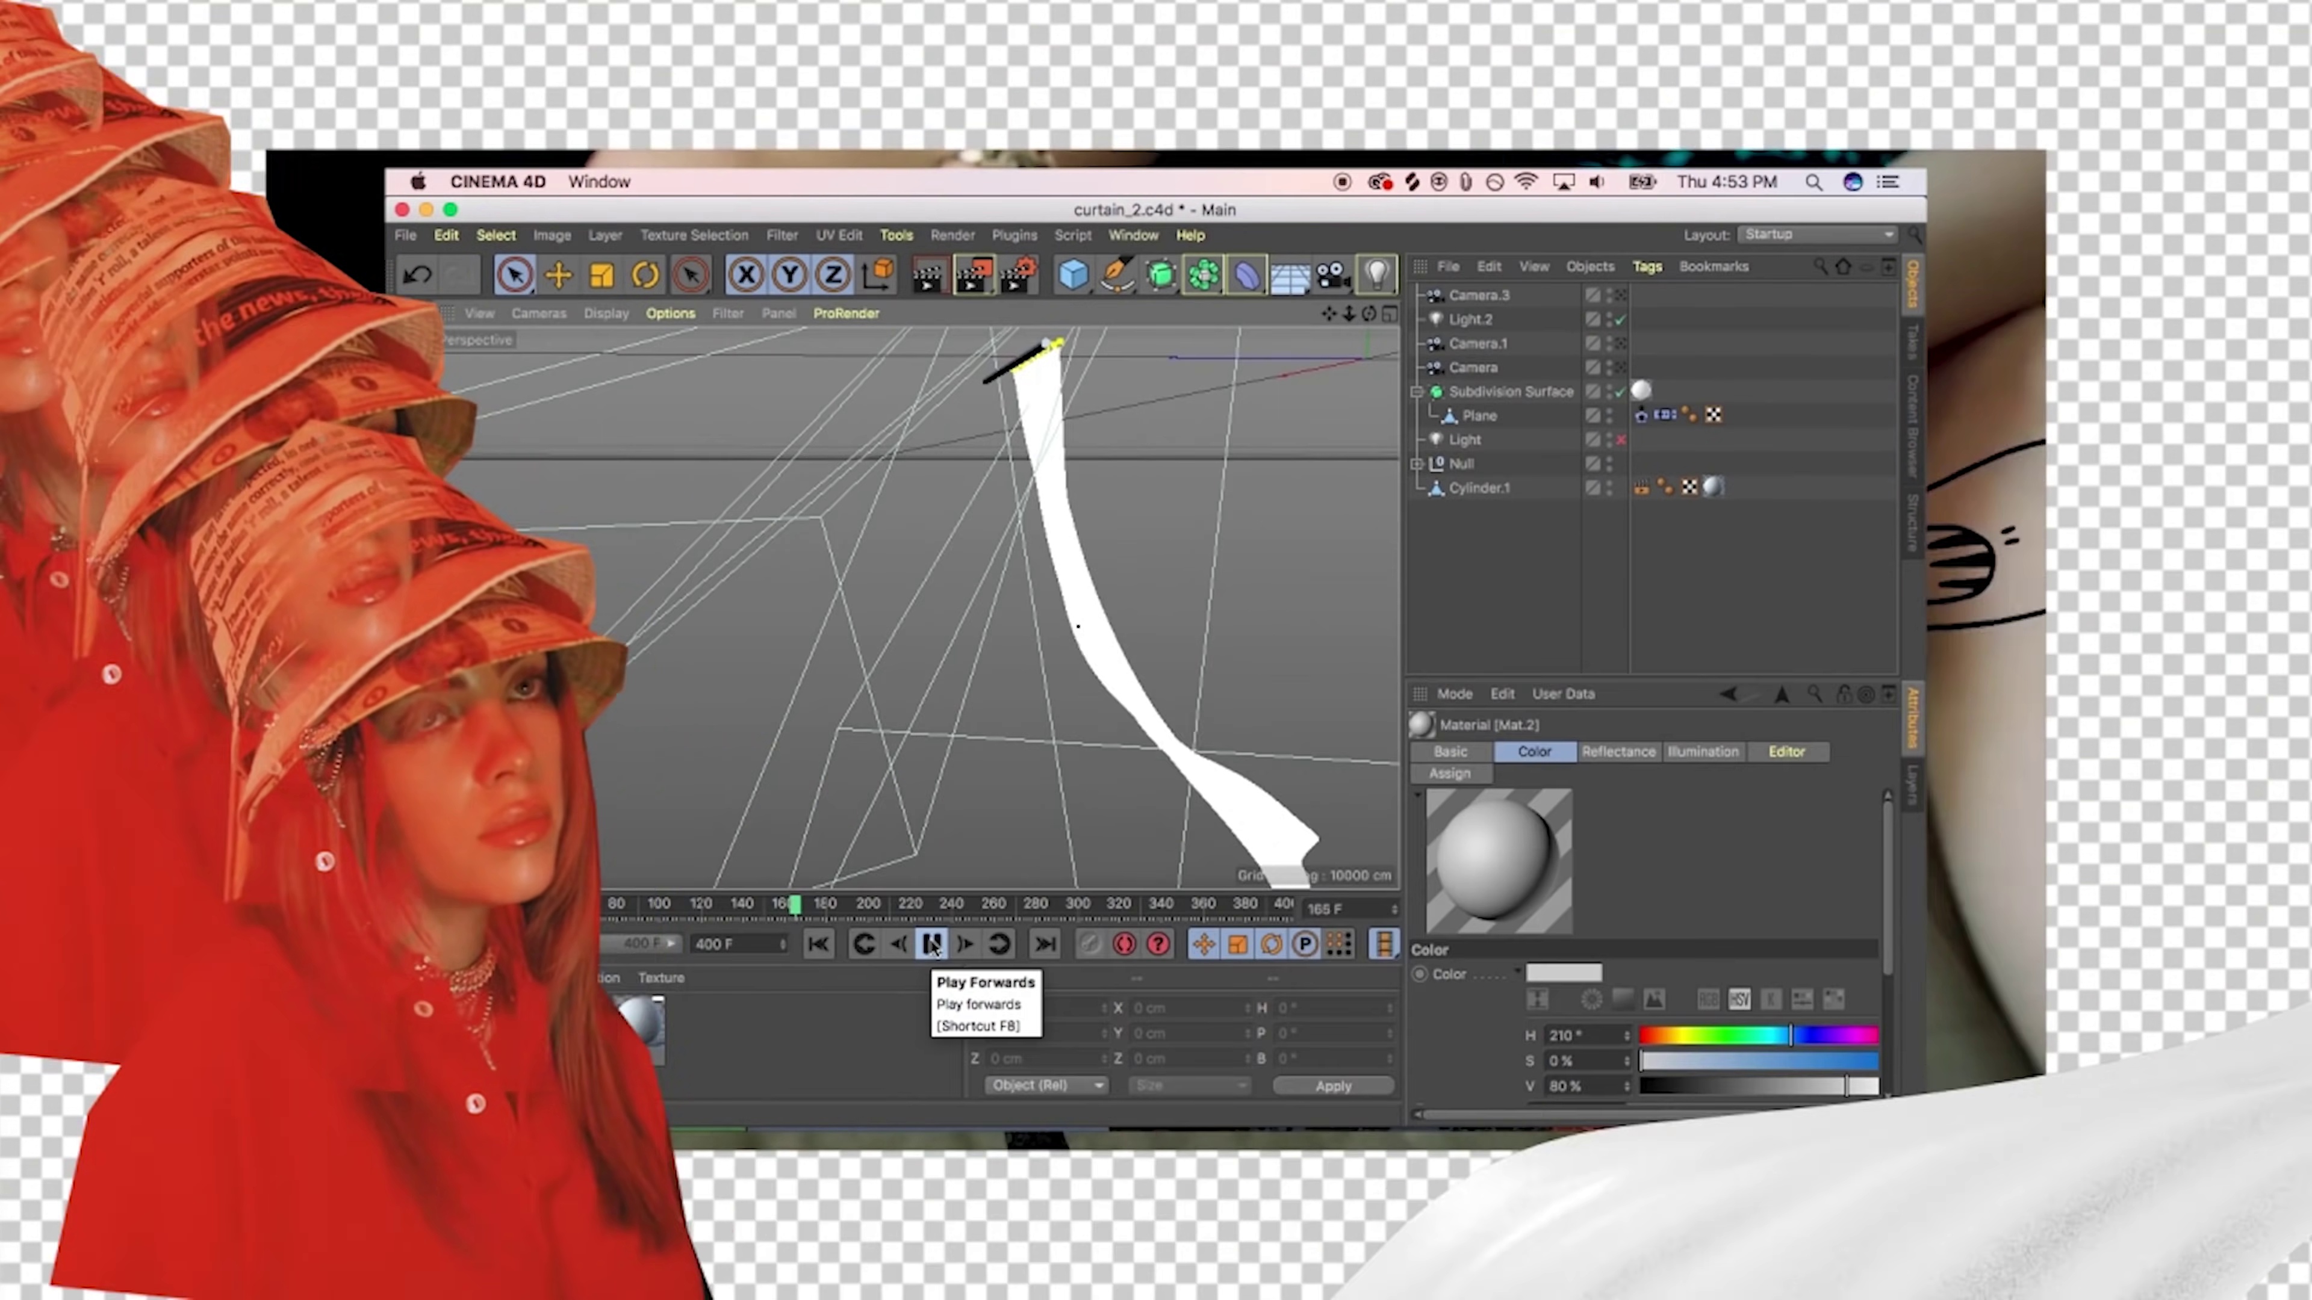
Task: Click the Camera object toolbar icon
Action: tap(1334, 276)
